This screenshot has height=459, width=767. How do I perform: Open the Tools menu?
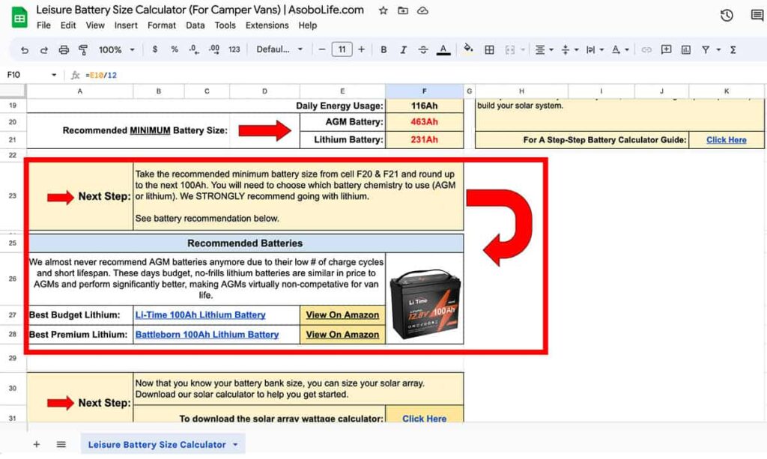(225, 25)
